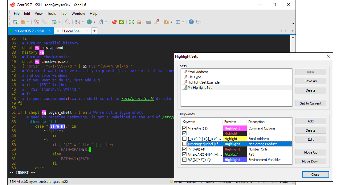Enable the NetSarang Product keyword checkbox
Screen dimensions: 339x185
(184, 144)
